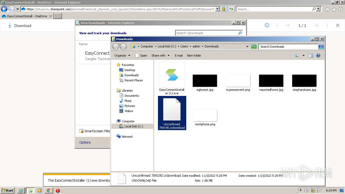Image resolution: width=345 pixels, height=194 pixels.
Task: Click volume icon in system tray
Action: [306, 190]
